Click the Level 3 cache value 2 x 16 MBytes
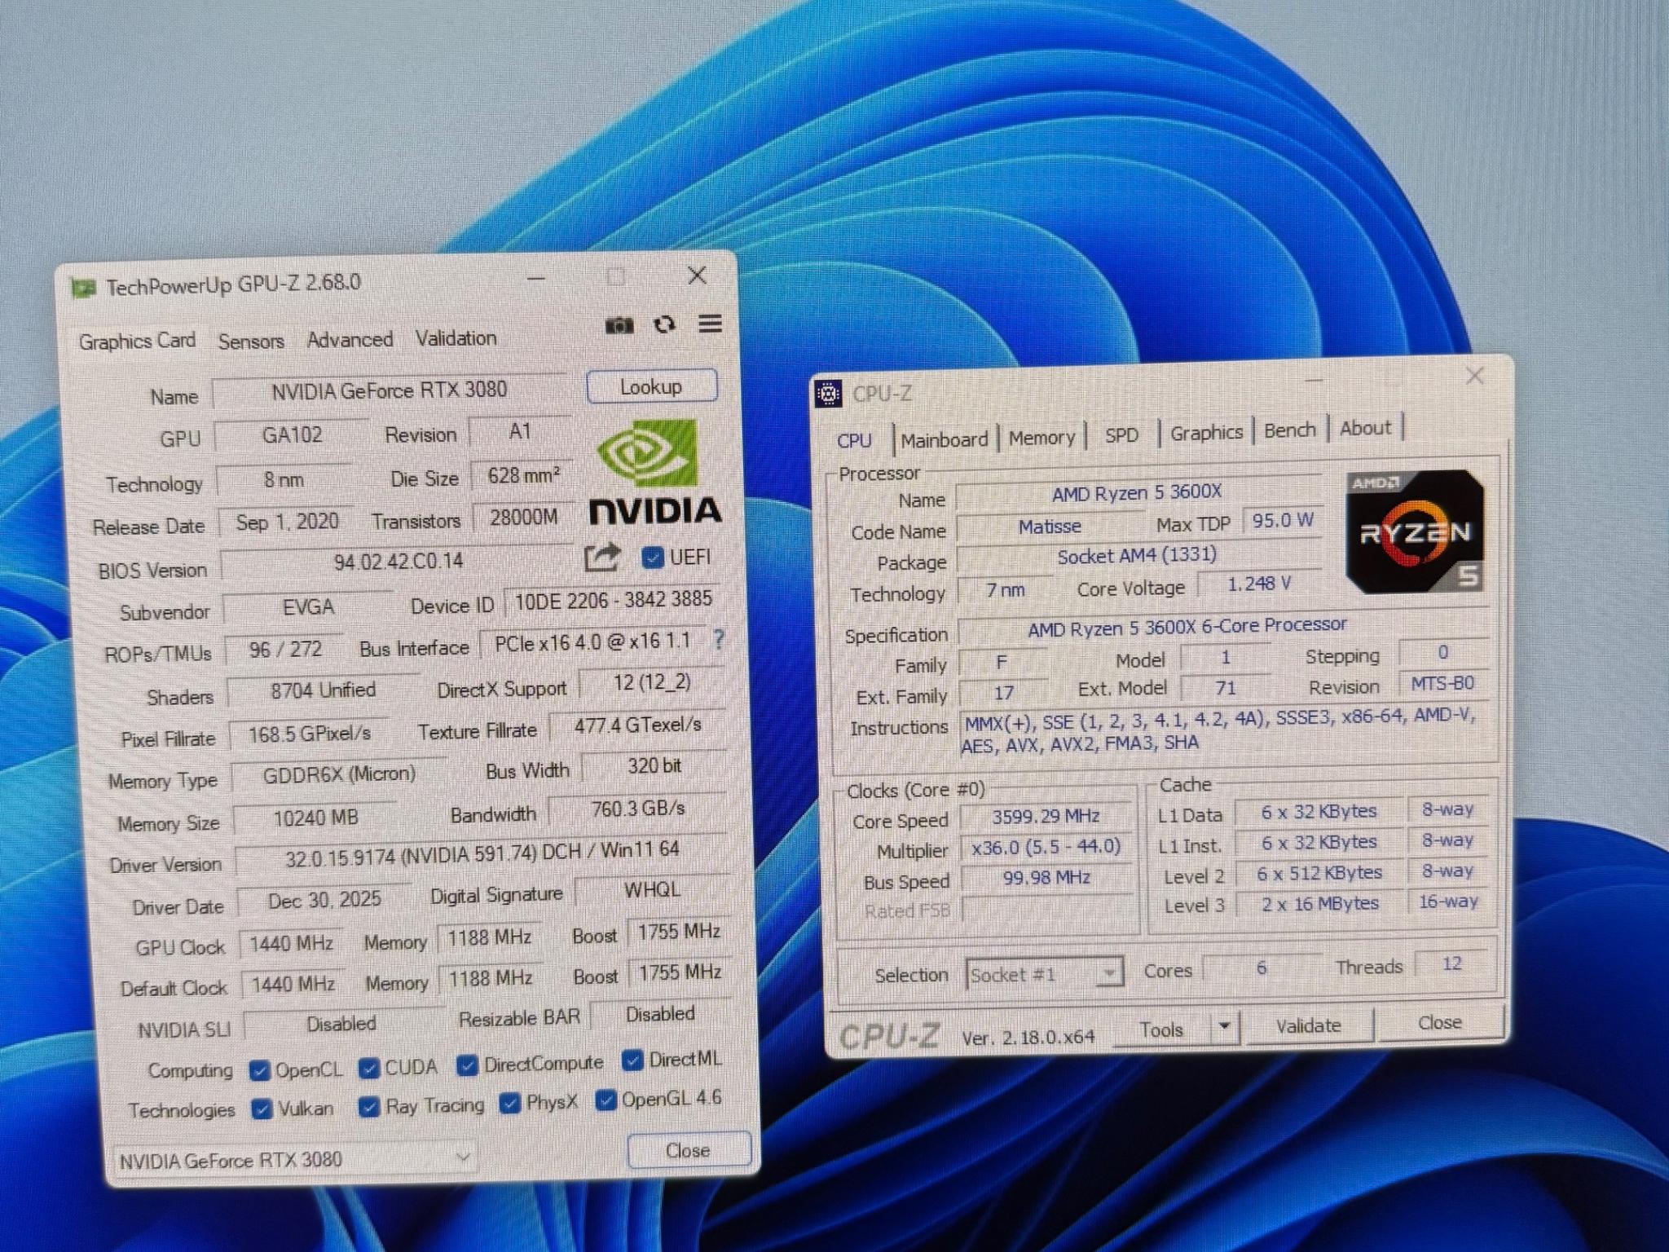This screenshot has width=1669, height=1252. [1320, 904]
